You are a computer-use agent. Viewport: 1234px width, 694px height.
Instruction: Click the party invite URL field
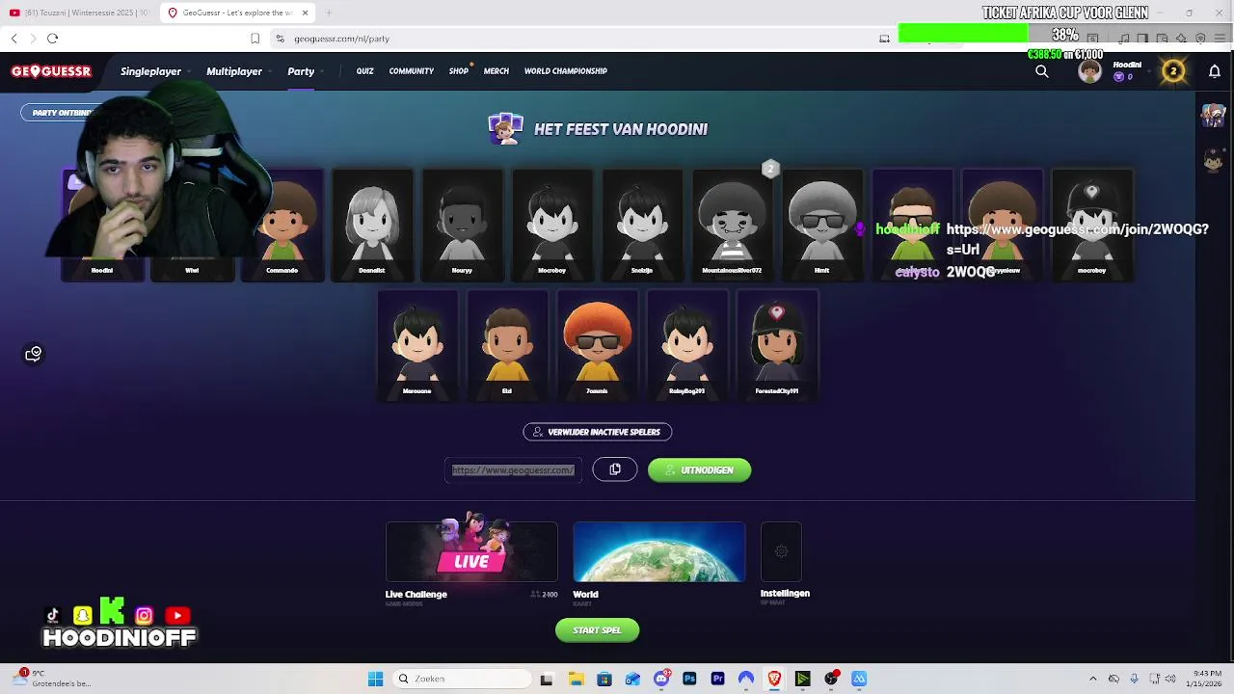click(513, 470)
